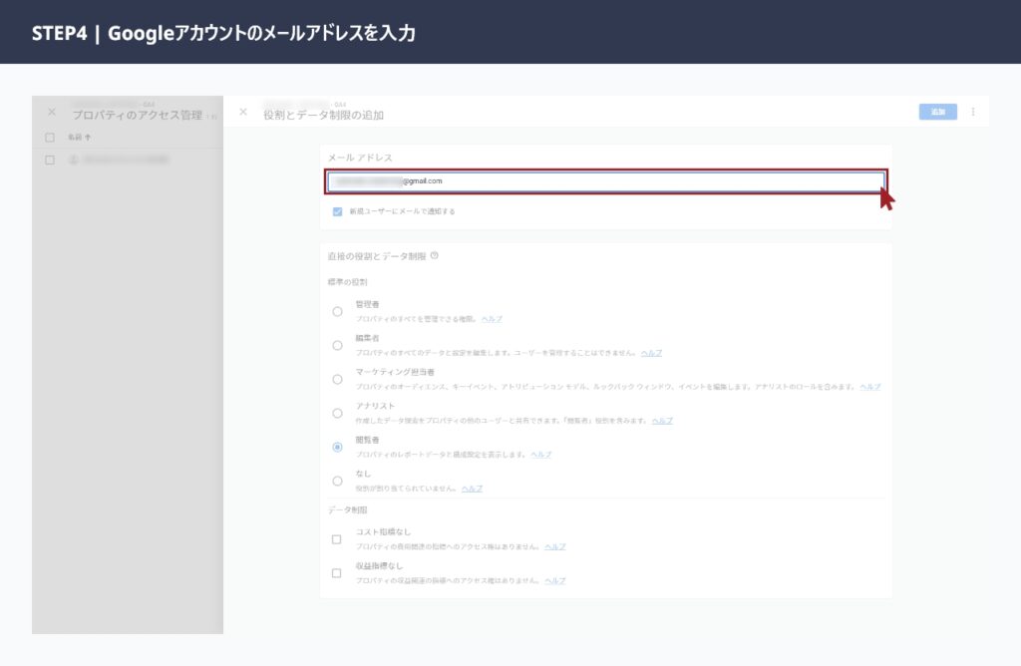Select the アナリスト role
Viewport: 1021px width, 666px height.
[x=336, y=412]
